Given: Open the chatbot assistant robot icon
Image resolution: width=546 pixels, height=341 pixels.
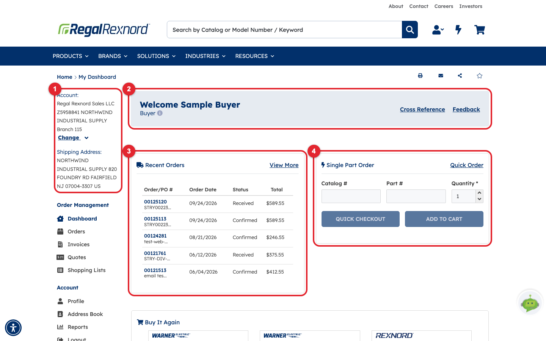Looking at the screenshot, I should point(530,303).
